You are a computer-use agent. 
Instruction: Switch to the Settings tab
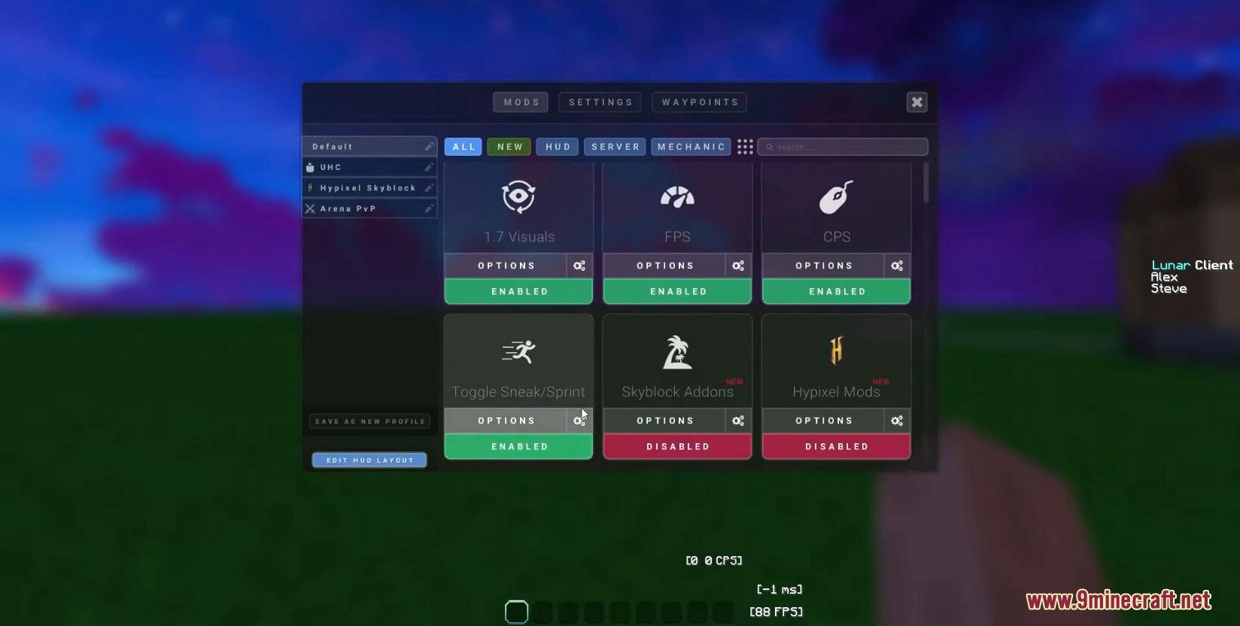pos(600,102)
